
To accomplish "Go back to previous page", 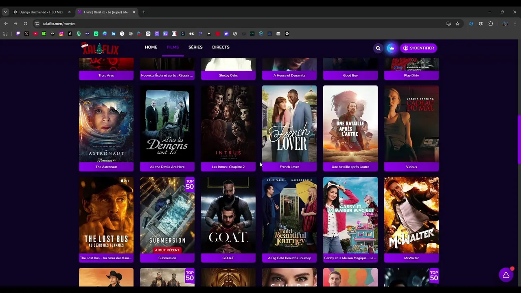I will pyautogui.click(x=6, y=24).
